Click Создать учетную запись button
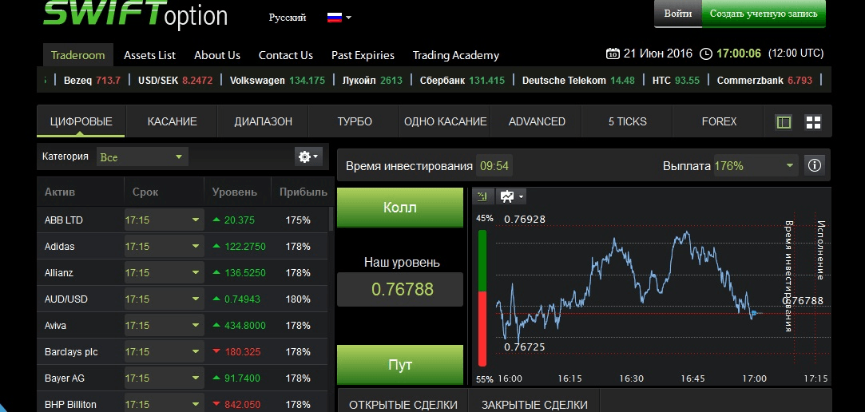 click(764, 14)
